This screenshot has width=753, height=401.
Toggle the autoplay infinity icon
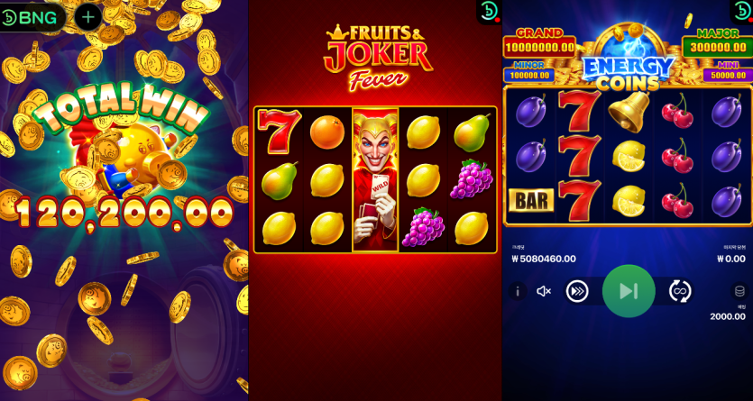coord(680,291)
